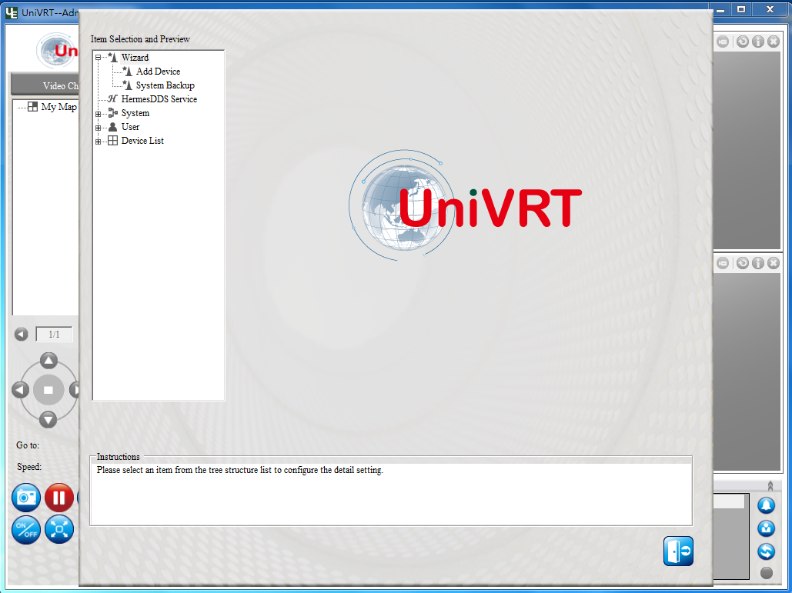
Task: Click the X icon in lower video panel
Action: pos(774,263)
